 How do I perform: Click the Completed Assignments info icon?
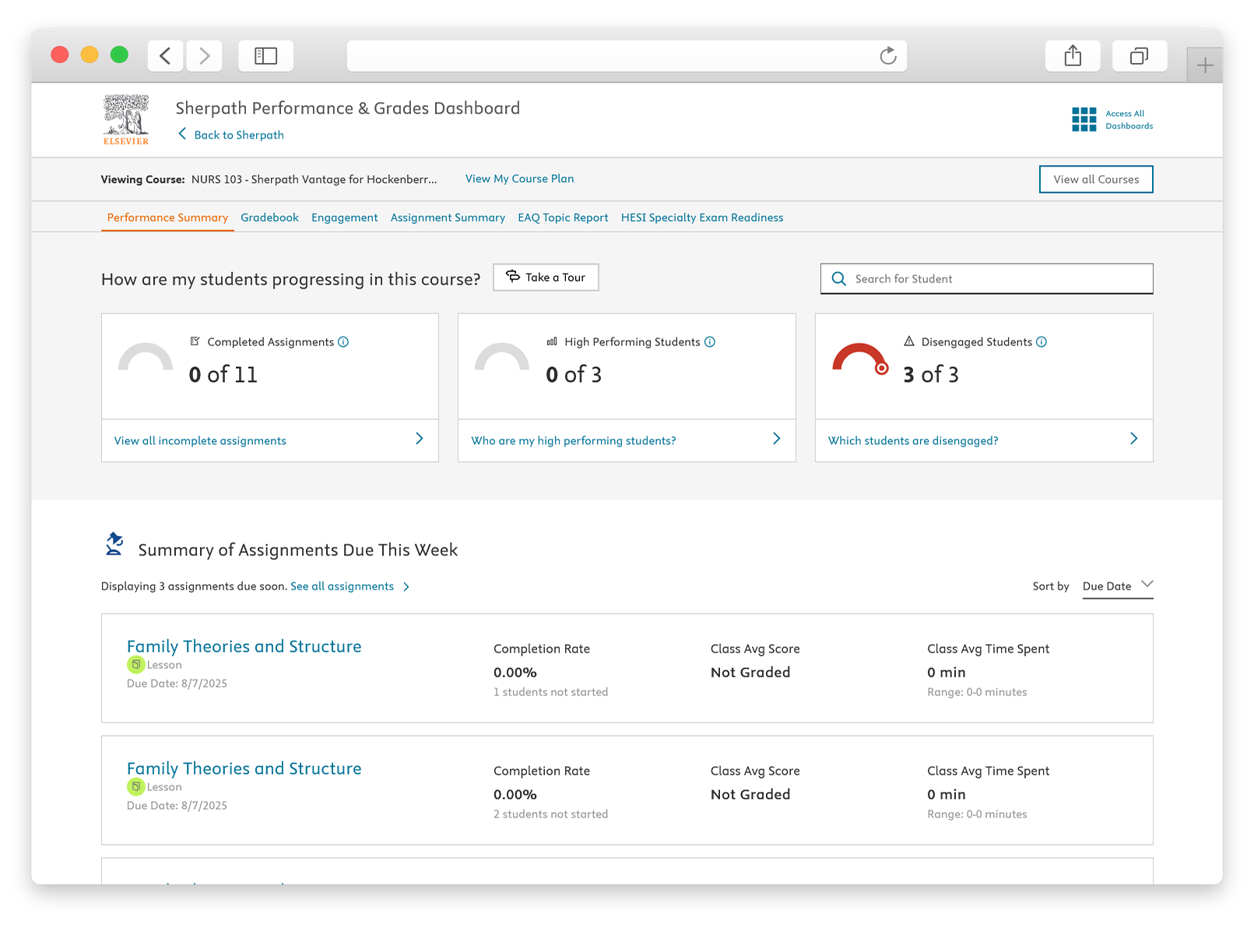343,342
